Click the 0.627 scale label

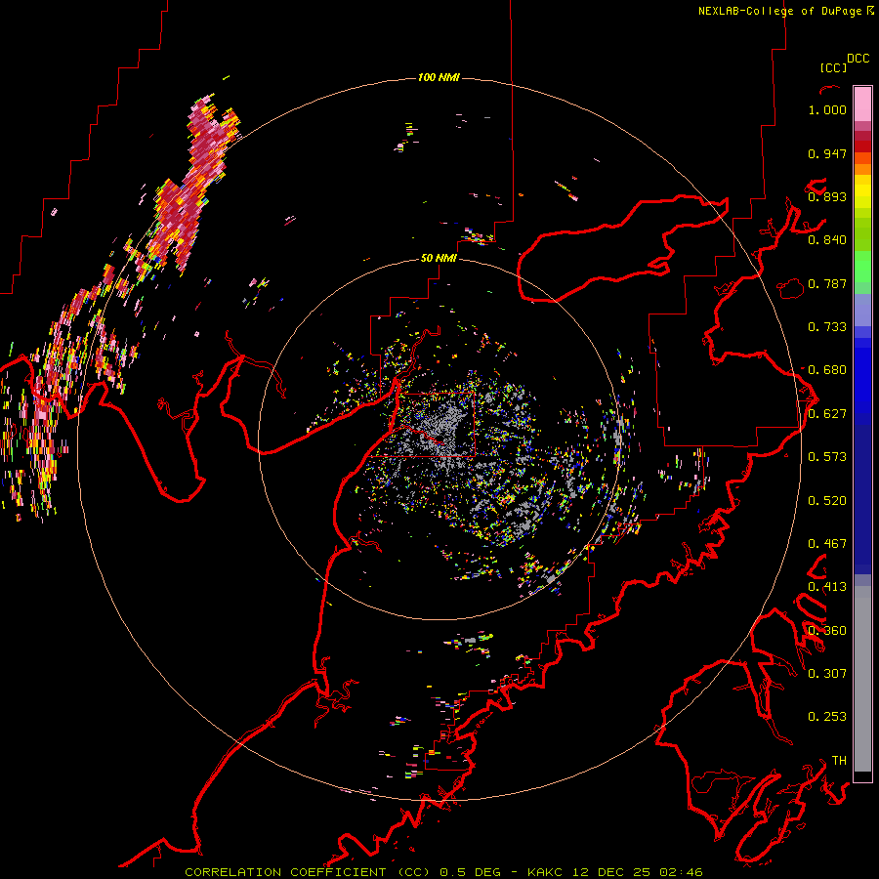click(x=827, y=414)
